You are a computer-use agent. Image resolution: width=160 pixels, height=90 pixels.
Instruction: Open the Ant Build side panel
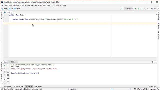(x=158, y=35)
